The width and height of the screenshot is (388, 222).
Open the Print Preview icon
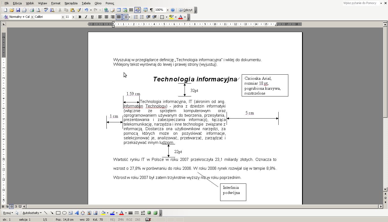[38, 10]
